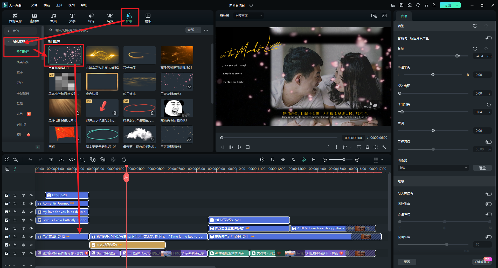498x268 pixels.
Task: Take a snapshot with the camera icon
Action: tap(367, 147)
